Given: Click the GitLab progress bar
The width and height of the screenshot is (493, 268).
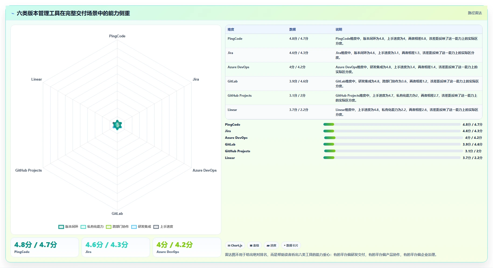Looking at the screenshot, I should (392, 144).
